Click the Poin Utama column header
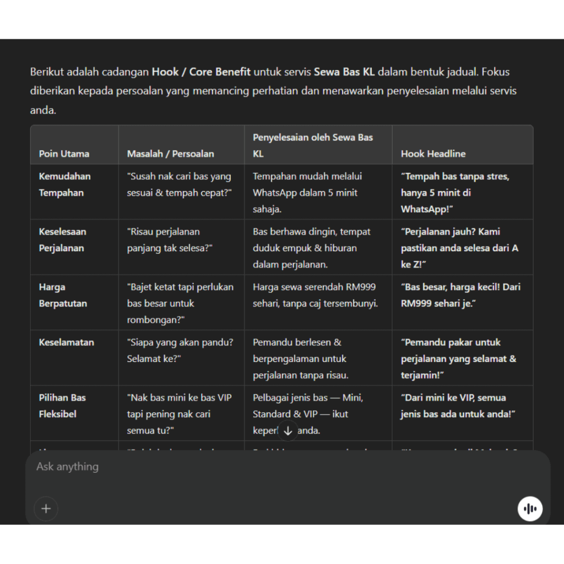 tap(64, 154)
